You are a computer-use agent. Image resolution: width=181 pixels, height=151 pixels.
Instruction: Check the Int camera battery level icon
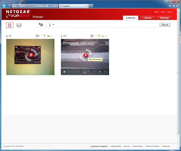pos(49,36)
